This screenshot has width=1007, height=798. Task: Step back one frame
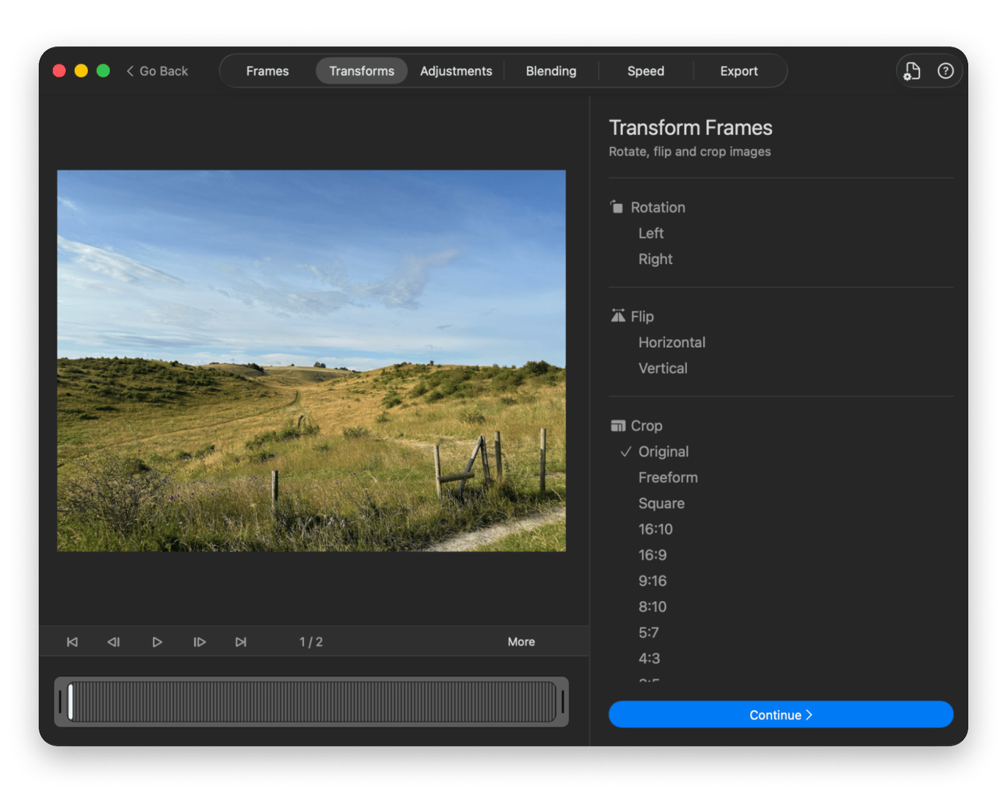pyautogui.click(x=114, y=642)
